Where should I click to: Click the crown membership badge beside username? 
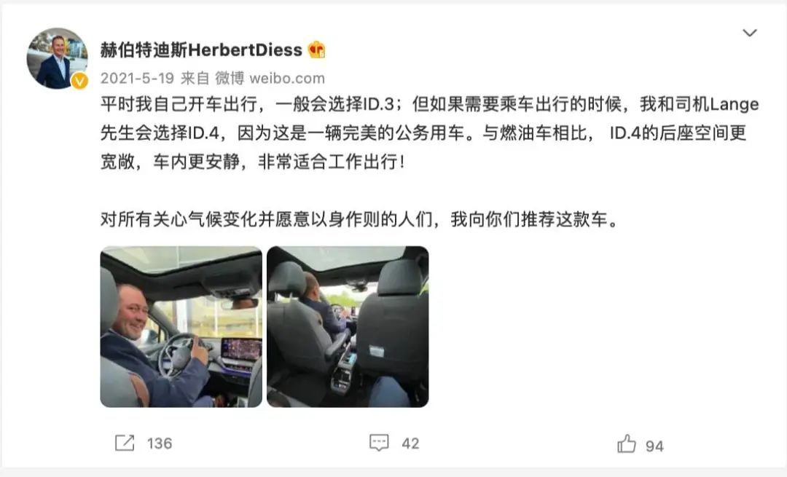click(317, 49)
